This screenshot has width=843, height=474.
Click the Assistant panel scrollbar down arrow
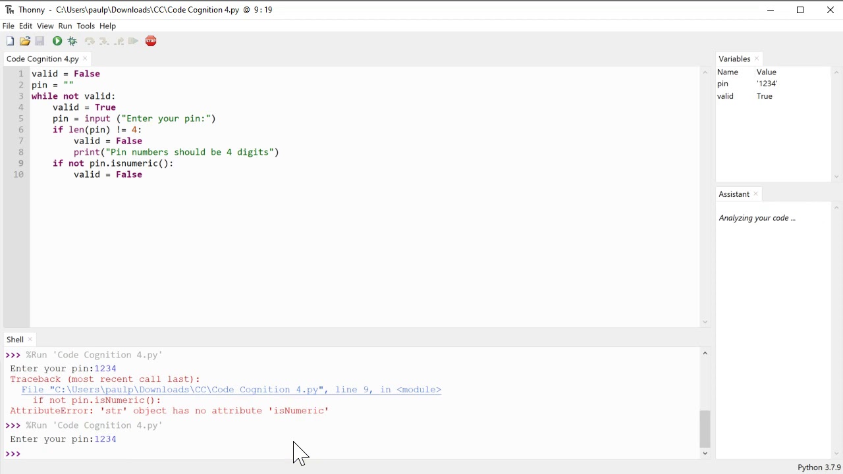tap(836, 454)
